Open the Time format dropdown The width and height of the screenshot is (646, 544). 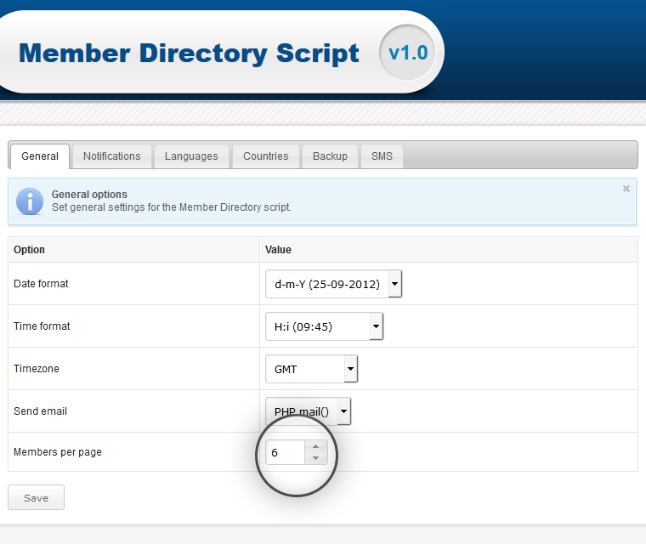click(325, 326)
